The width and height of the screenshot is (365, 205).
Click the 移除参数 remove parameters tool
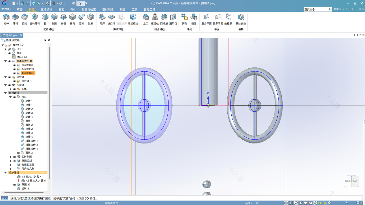(x=241, y=19)
